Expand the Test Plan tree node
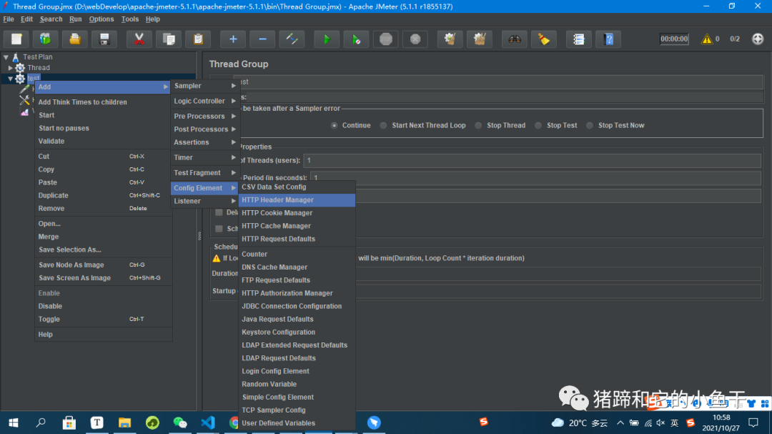 pos(6,57)
